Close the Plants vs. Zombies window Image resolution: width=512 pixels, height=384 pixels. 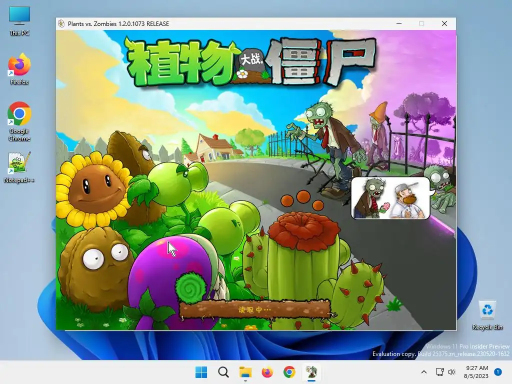pos(444,23)
